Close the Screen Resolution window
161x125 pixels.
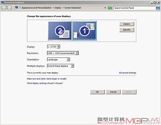tap(158, 2)
